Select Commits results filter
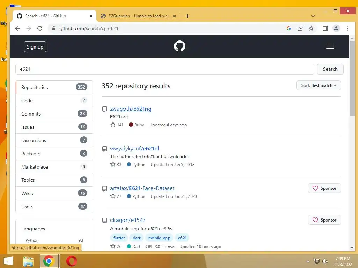Screen dimensions: 358x268 (54, 113)
